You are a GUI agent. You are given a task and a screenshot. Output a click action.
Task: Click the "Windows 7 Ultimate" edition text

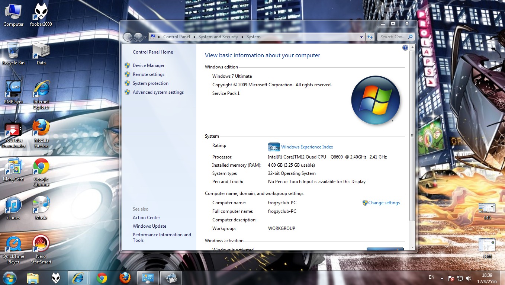tap(232, 76)
